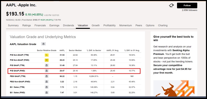This screenshot has height=99, width=207.
Task: Click the C grade badge for P/E Non-GAAP (FWD)
Action: coord(47,60)
